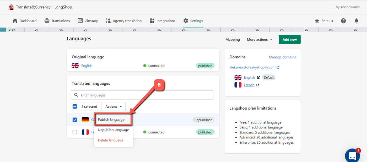The width and height of the screenshot is (367, 162).
Task: Click the French flag in Domains card
Action: (238, 85)
